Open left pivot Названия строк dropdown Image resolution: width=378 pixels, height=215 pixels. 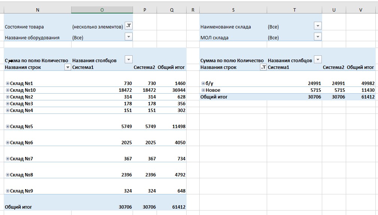point(68,67)
